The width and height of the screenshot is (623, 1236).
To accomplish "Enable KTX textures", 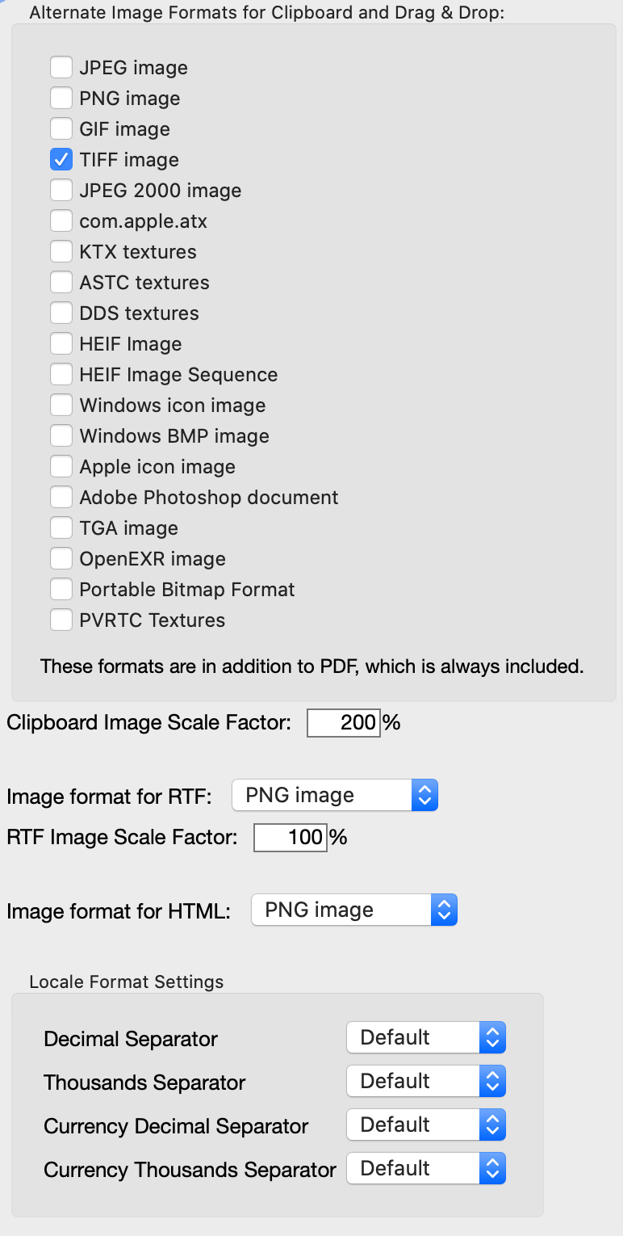I will (x=61, y=251).
